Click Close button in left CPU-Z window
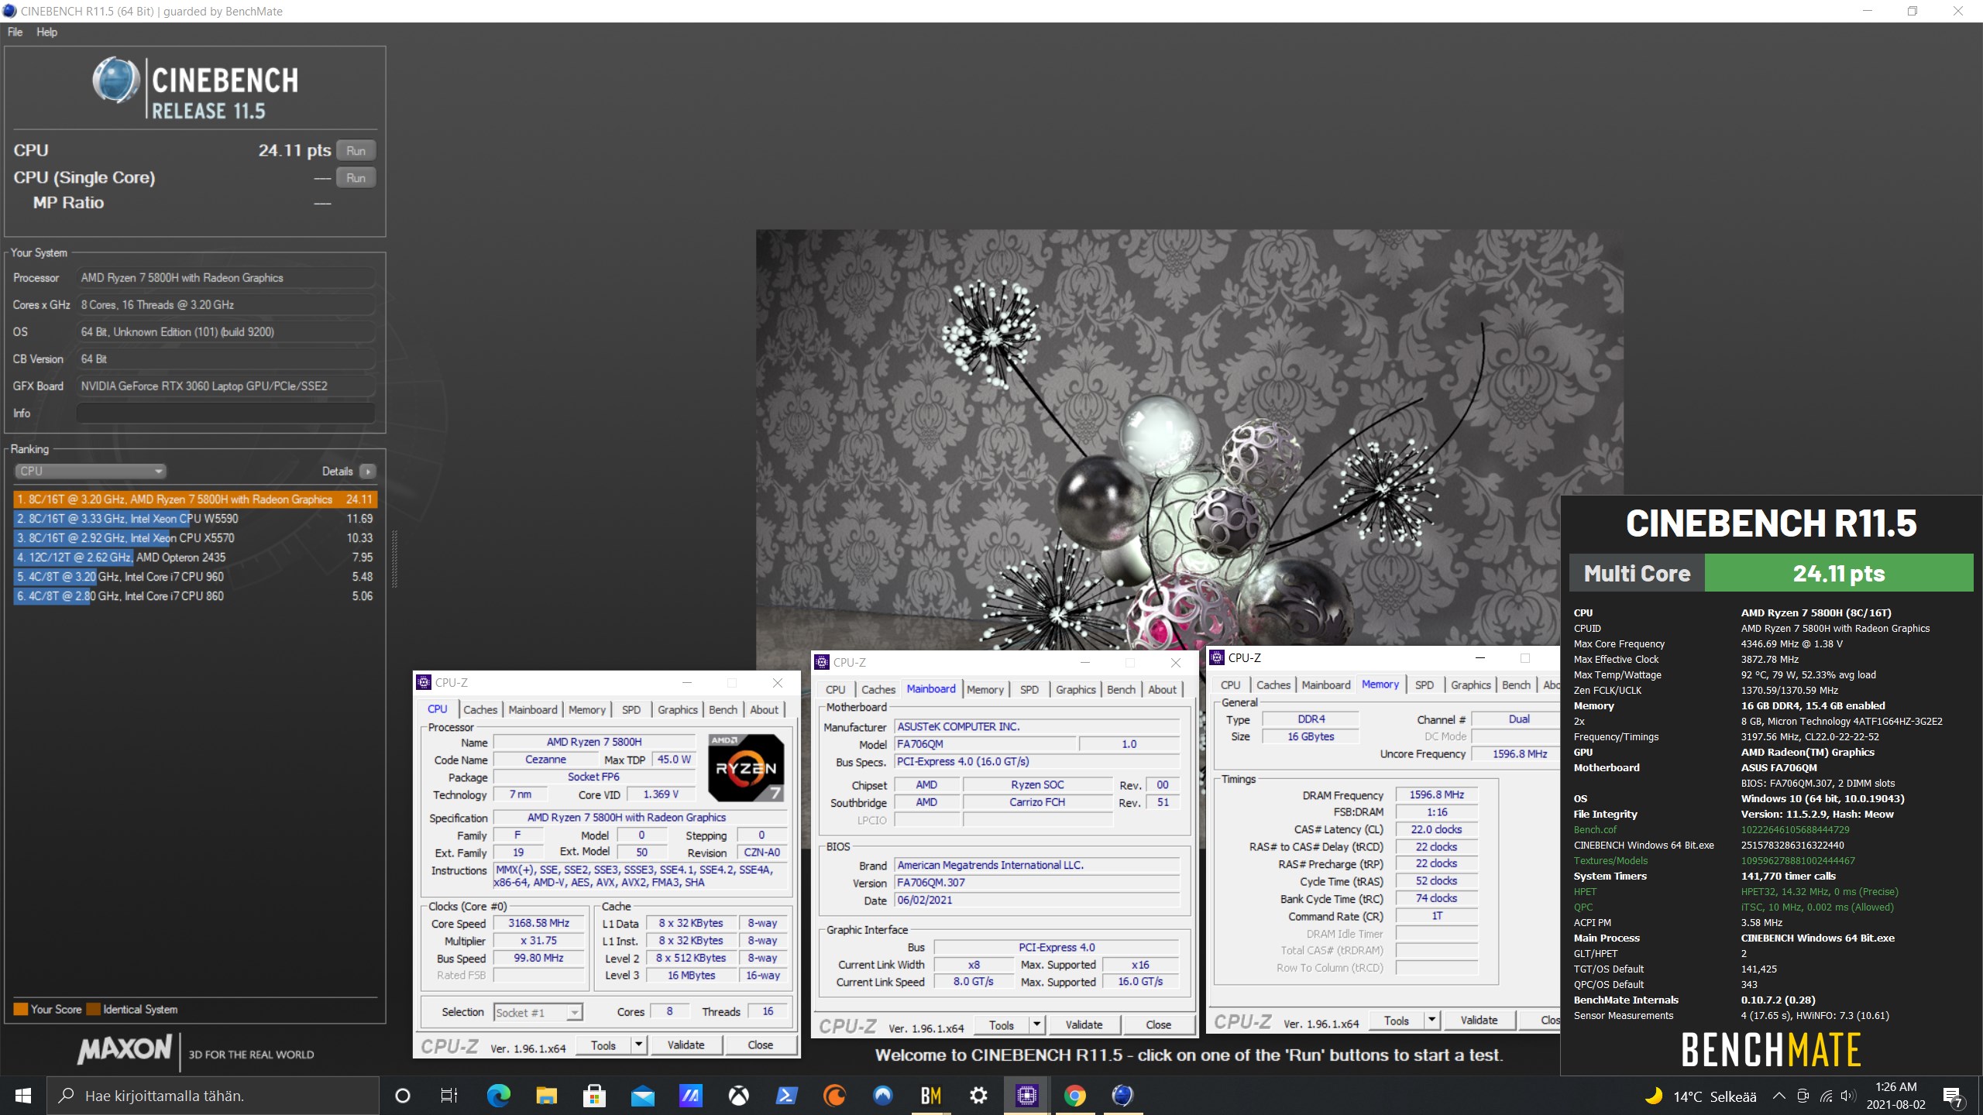1983x1115 pixels. tap(760, 1045)
